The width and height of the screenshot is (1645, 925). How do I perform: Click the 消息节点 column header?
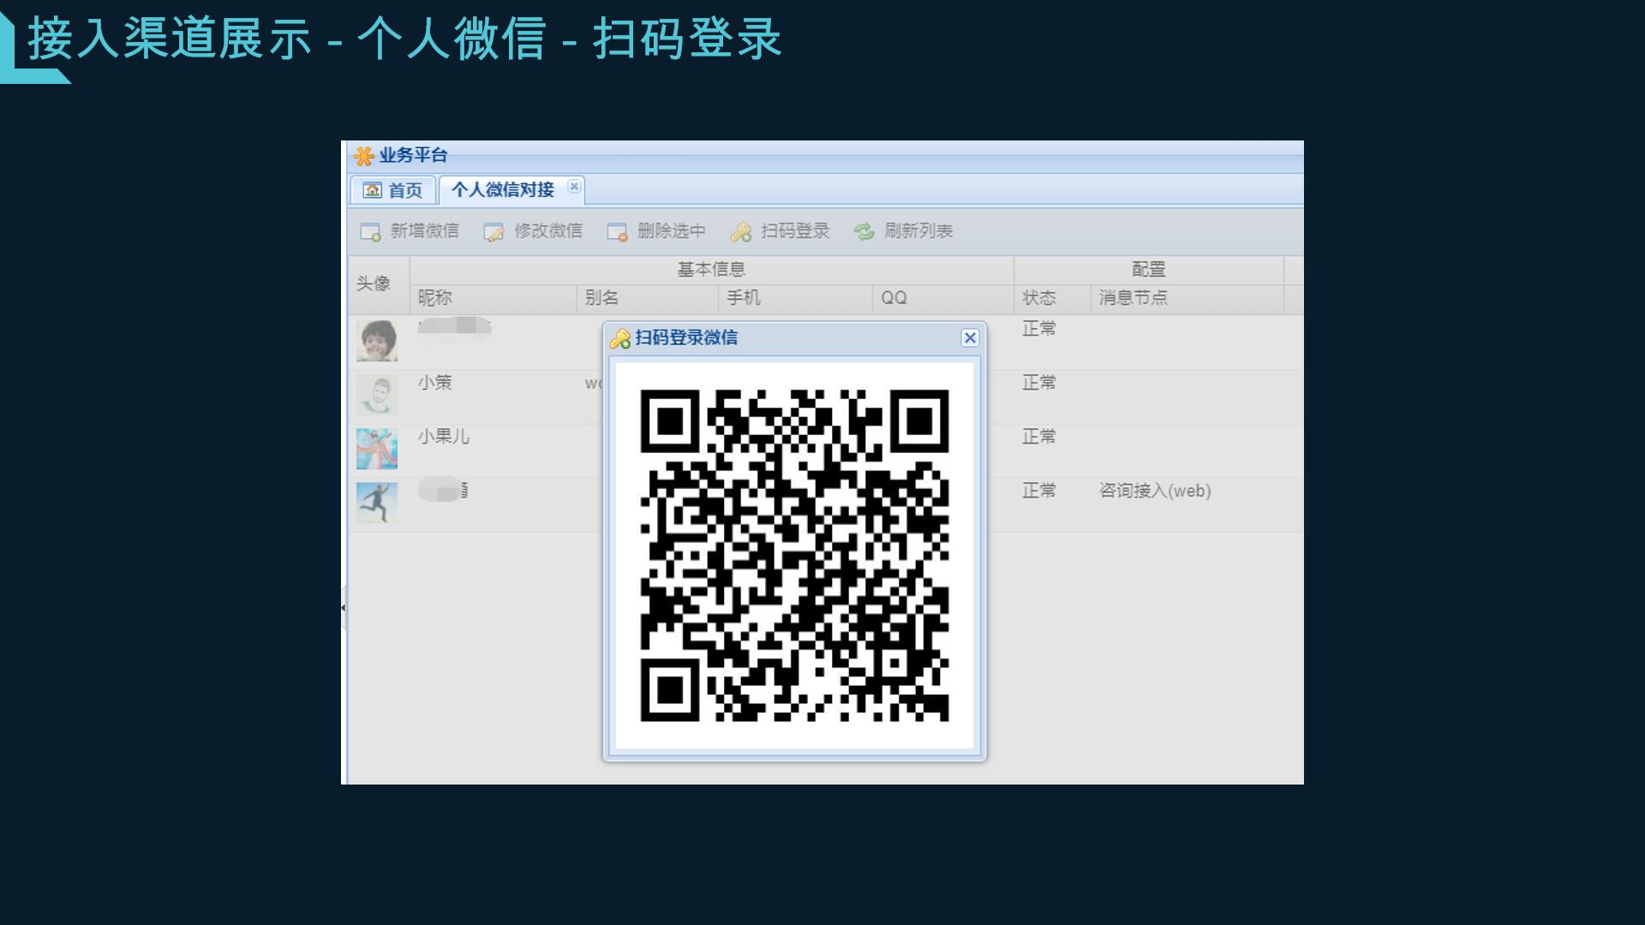(1187, 298)
